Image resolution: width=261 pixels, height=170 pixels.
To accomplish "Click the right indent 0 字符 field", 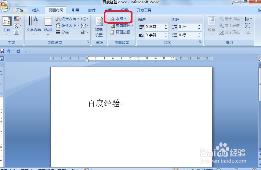I will point(154,35).
